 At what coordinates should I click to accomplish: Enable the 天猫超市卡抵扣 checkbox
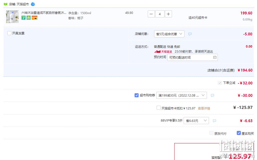[159, 108]
